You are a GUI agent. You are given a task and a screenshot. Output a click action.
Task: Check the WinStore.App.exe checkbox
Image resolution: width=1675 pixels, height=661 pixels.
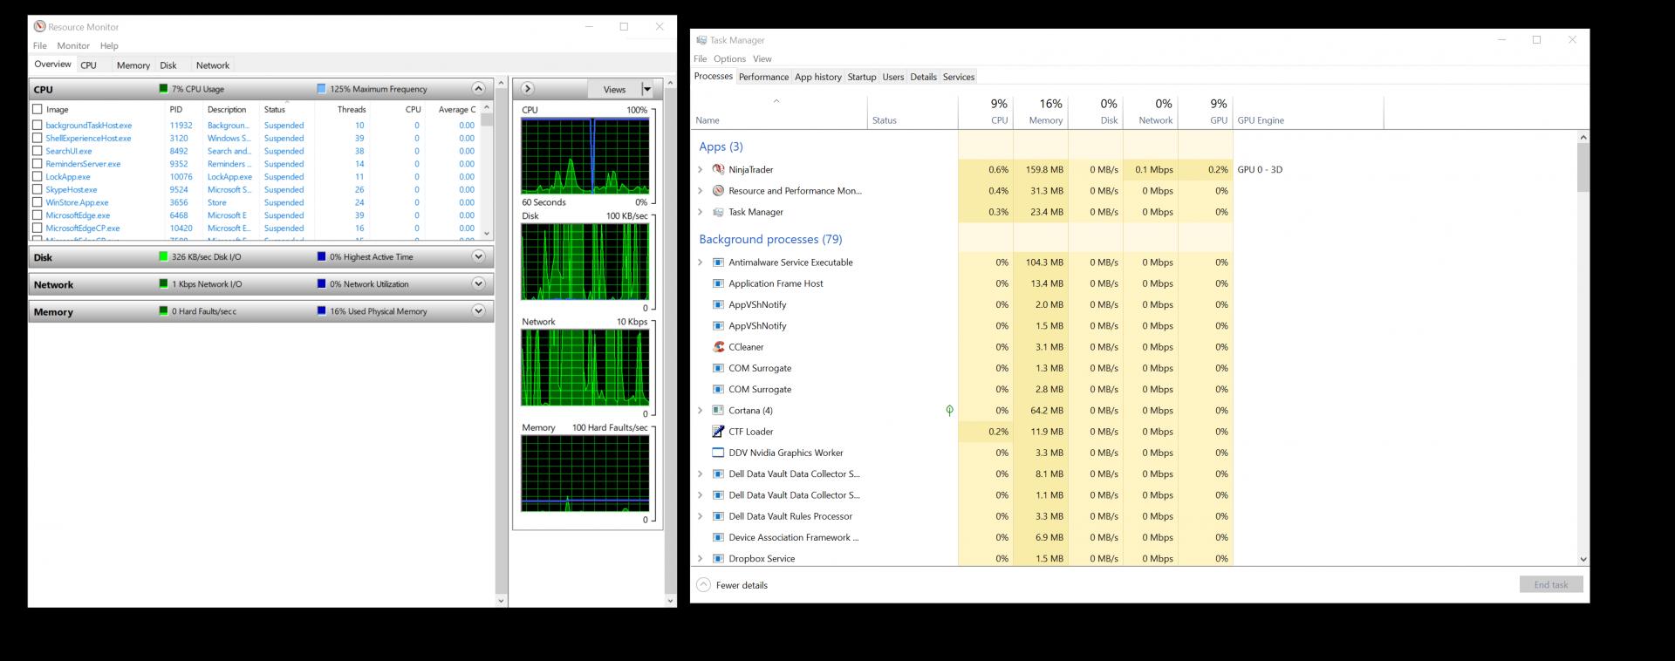click(x=38, y=202)
